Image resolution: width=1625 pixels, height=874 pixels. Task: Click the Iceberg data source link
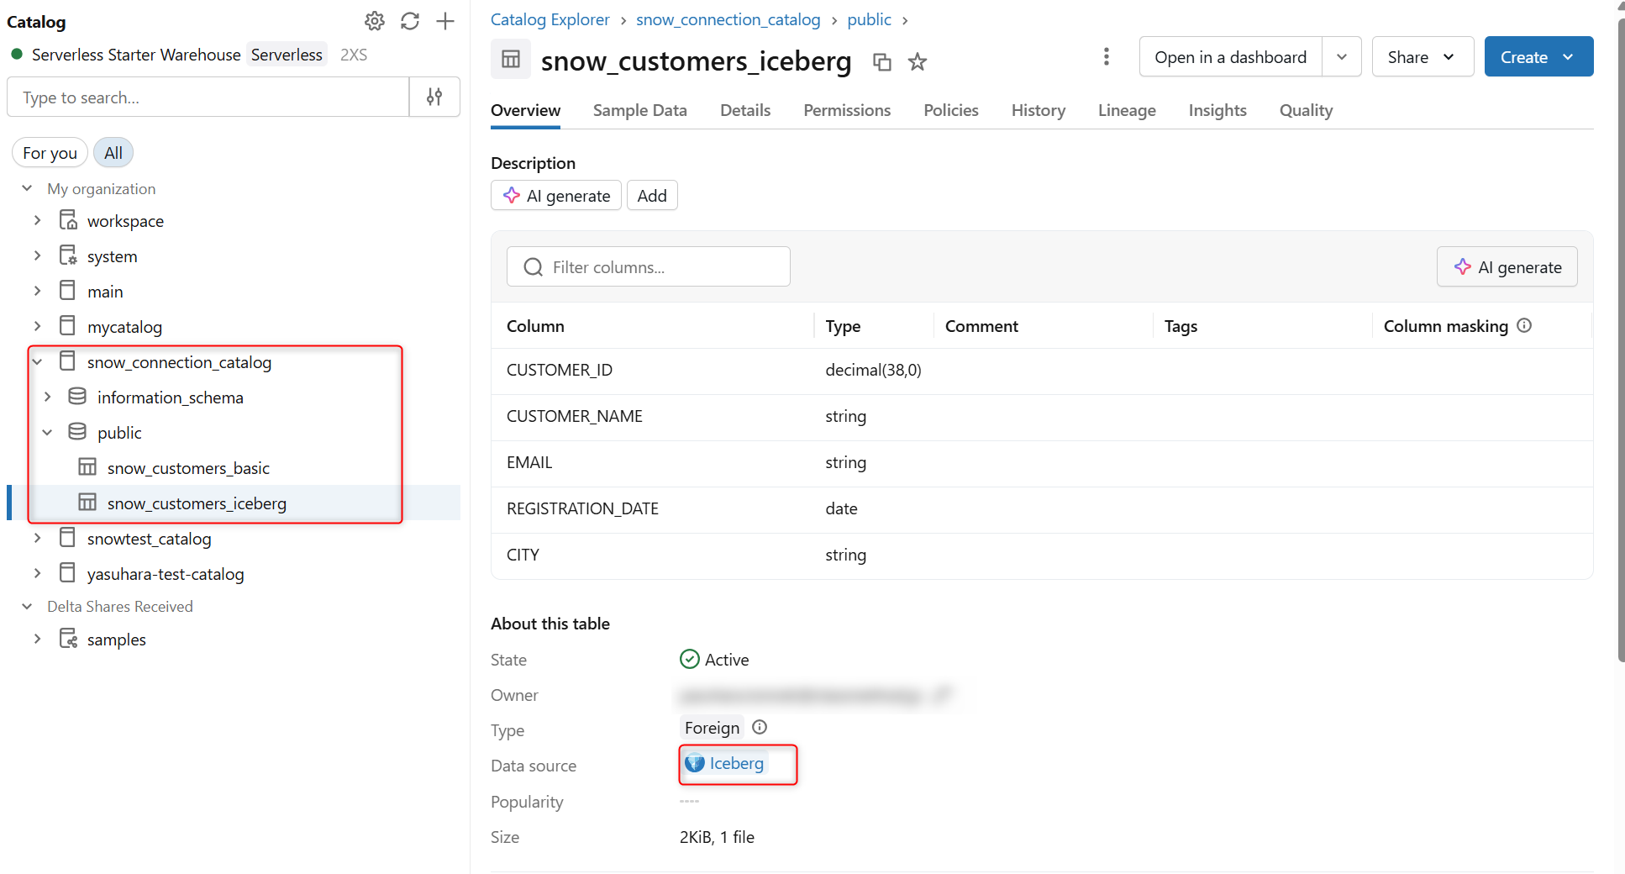tap(736, 763)
